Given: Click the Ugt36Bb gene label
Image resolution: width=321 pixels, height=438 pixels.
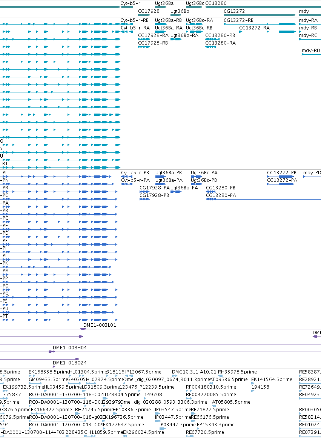Looking at the screenshot, I should pyautogui.click(x=180, y=11).
